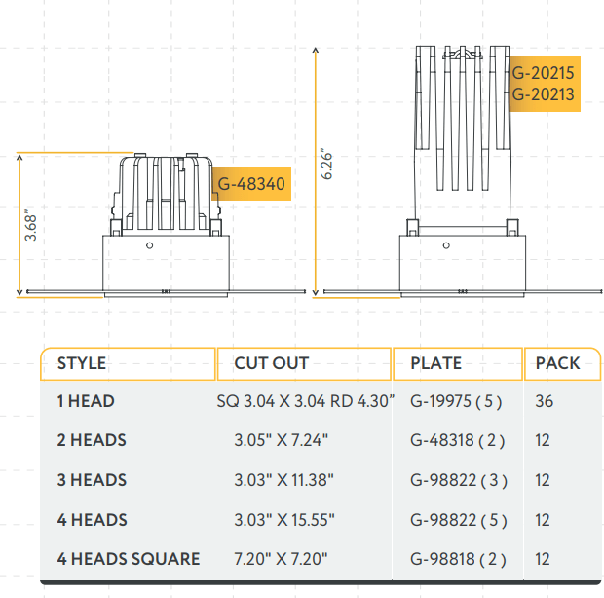Click the STYLE column header
Viewport: 604px width, 598px height.
tap(82, 363)
